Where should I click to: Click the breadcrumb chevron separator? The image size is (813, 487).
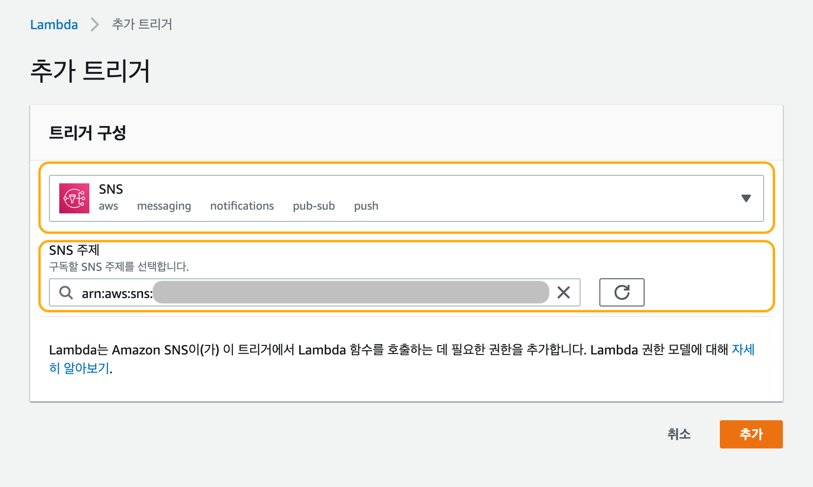click(x=95, y=24)
